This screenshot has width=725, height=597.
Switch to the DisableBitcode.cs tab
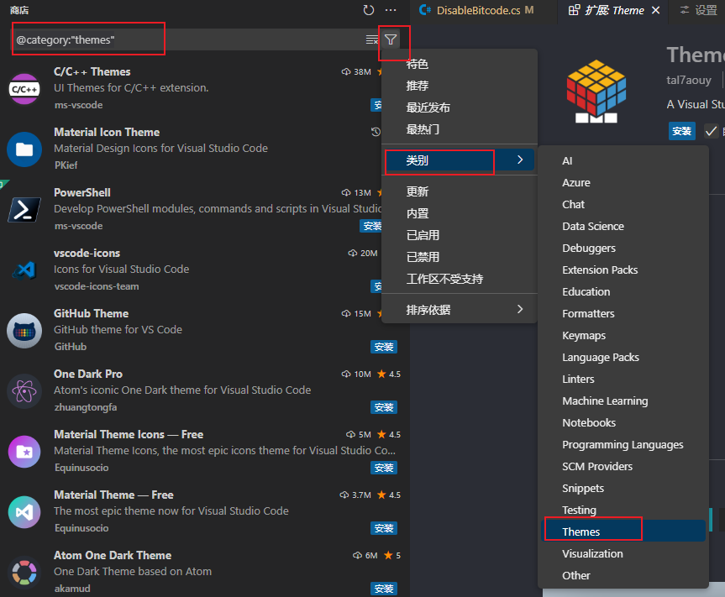(484, 10)
